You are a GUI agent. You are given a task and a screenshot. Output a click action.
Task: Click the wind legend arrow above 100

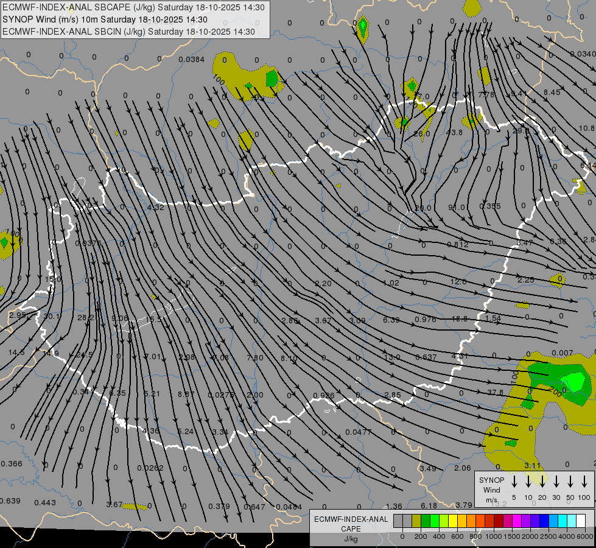584,482
